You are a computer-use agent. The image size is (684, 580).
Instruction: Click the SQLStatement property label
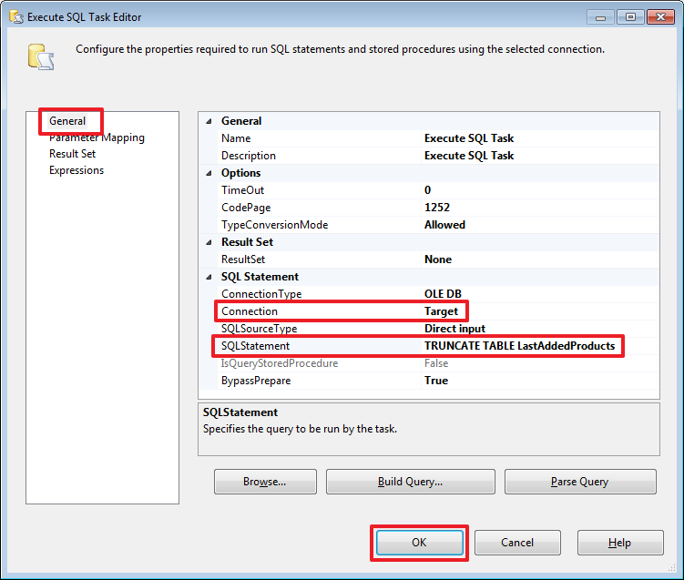[x=255, y=346]
